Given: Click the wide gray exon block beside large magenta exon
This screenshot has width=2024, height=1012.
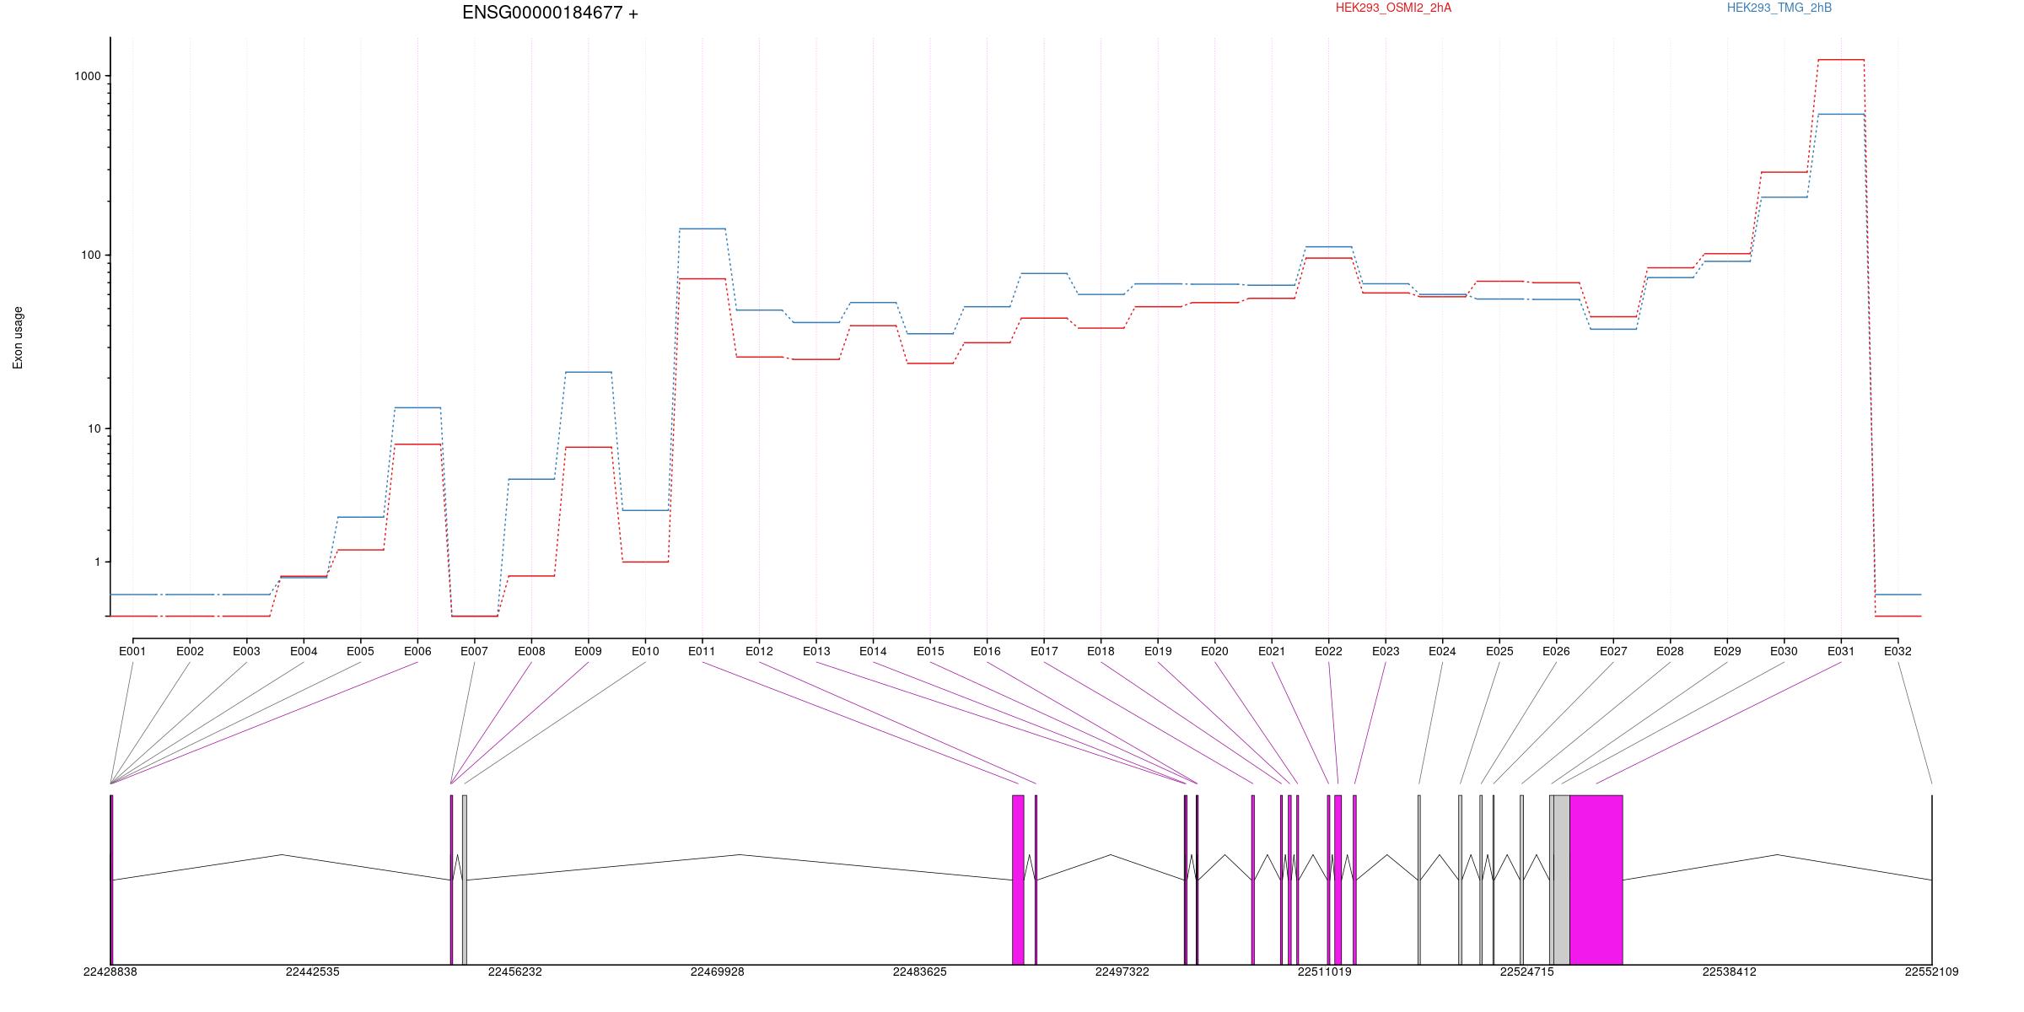Looking at the screenshot, I should pyautogui.click(x=1561, y=880).
